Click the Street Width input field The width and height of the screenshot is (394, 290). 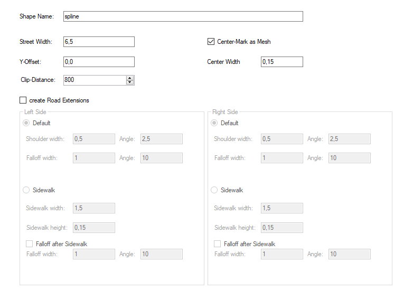tap(98, 42)
